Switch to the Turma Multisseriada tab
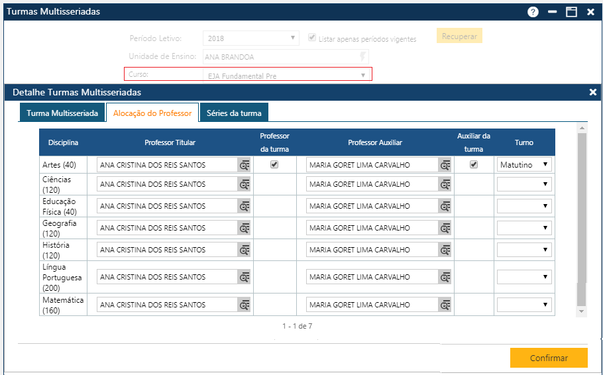603x375 pixels. (x=62, y=113)
